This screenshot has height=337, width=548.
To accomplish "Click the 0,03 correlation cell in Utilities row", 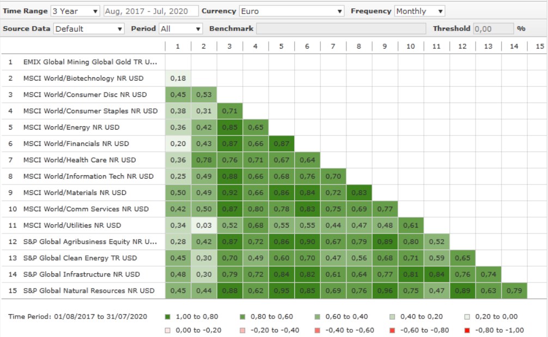I will 204,225.
